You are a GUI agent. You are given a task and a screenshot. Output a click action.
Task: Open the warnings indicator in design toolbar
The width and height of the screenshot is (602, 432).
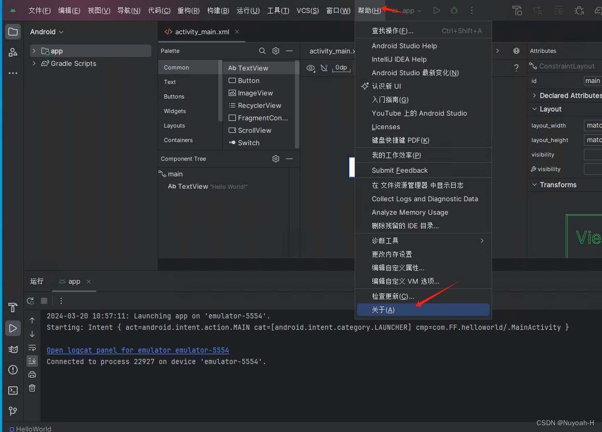[516, 51]
